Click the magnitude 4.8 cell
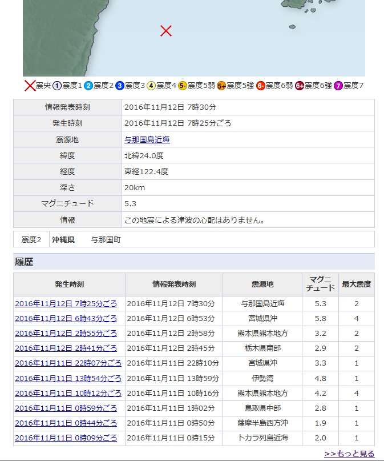Screen dimensions: 384x461 pyautogui.click(x=320, y=378)
